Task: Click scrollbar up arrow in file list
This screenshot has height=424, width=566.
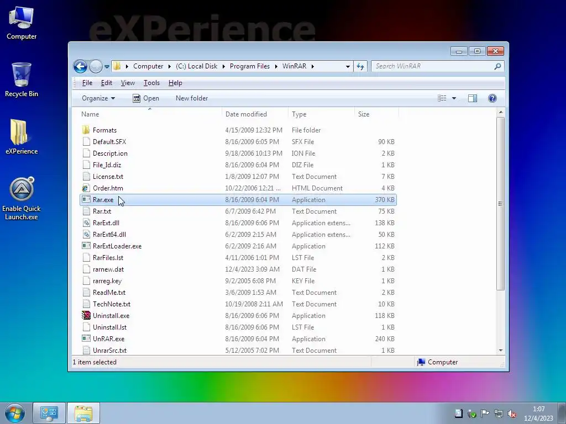Action: 501,113
